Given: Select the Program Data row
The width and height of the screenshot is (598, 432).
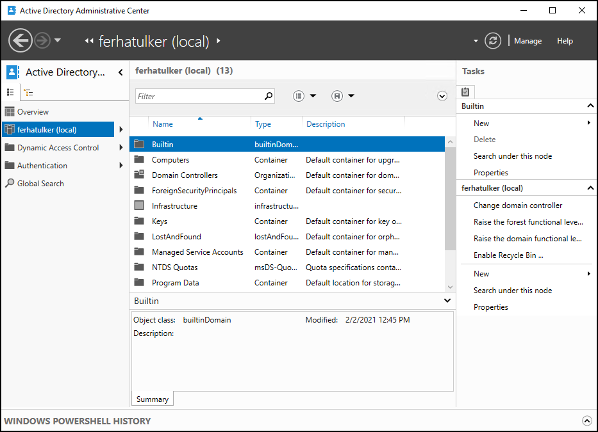Looking at the screenshot, I should pos(287,283).
